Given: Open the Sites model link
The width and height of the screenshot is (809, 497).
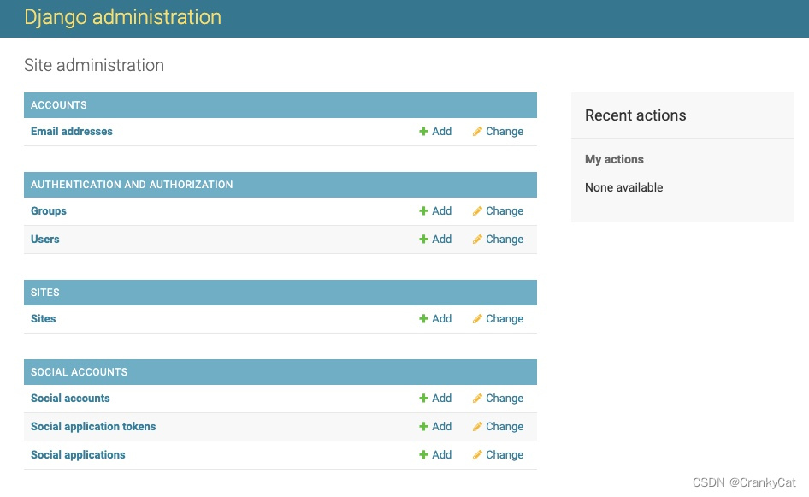Looking at the screenshot, I should point(44,319).
